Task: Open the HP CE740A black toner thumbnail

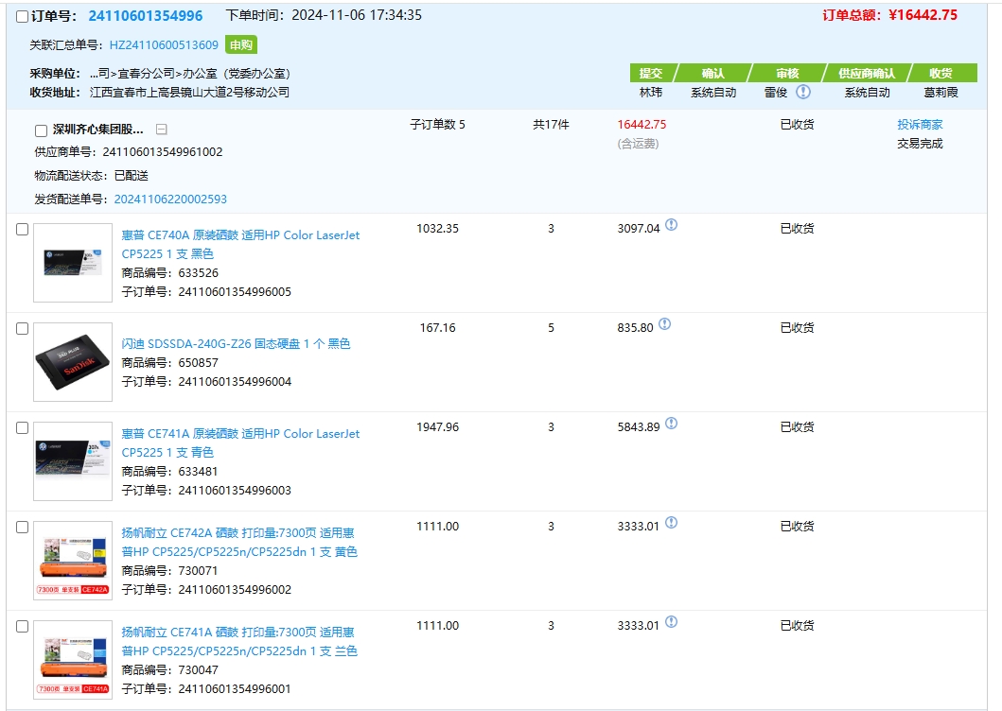Action: pos(73,263)
